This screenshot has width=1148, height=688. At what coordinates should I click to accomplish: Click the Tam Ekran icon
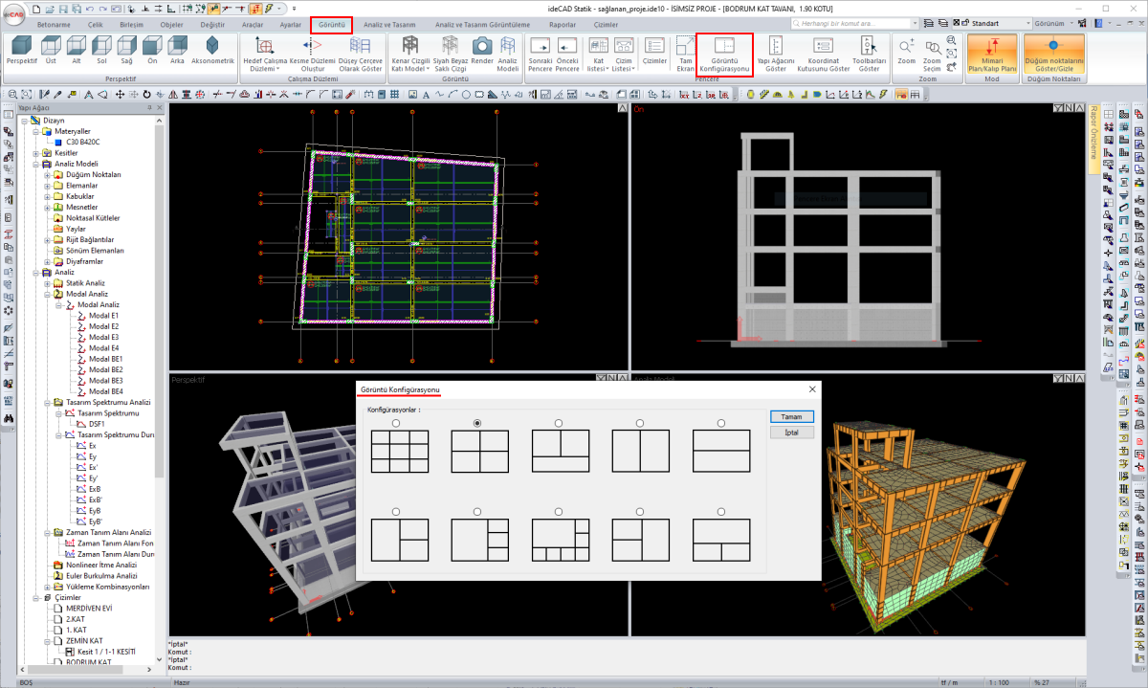coord(685,45)
